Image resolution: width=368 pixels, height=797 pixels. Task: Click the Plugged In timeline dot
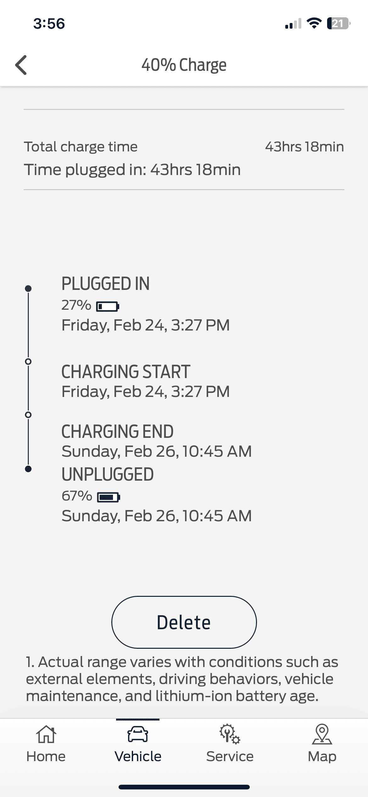pos(28,288)
